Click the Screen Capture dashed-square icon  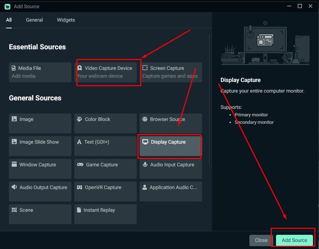[145, 68]
